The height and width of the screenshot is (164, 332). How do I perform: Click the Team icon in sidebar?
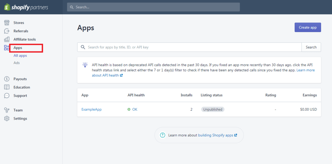[7, 110]
